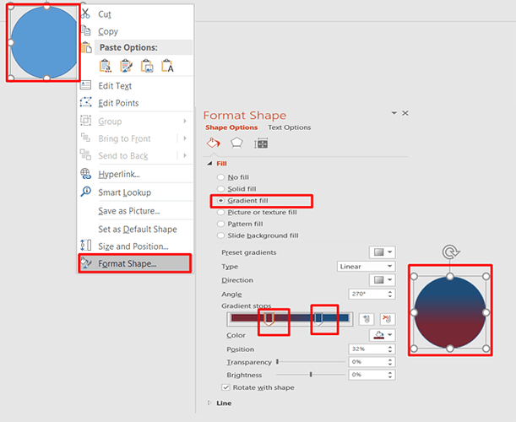
Task: Open the Effects pentagon section
Action: coord(236,143)
